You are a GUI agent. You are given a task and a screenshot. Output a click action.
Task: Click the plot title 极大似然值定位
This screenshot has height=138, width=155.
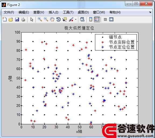[x=79, y=28]
